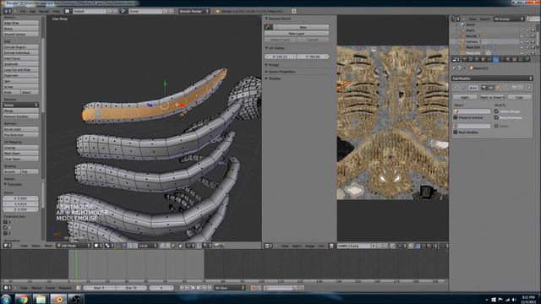Click the 3D viewport editor type icon
Viewport: 541px width, 304px height.
coord(7,246)
